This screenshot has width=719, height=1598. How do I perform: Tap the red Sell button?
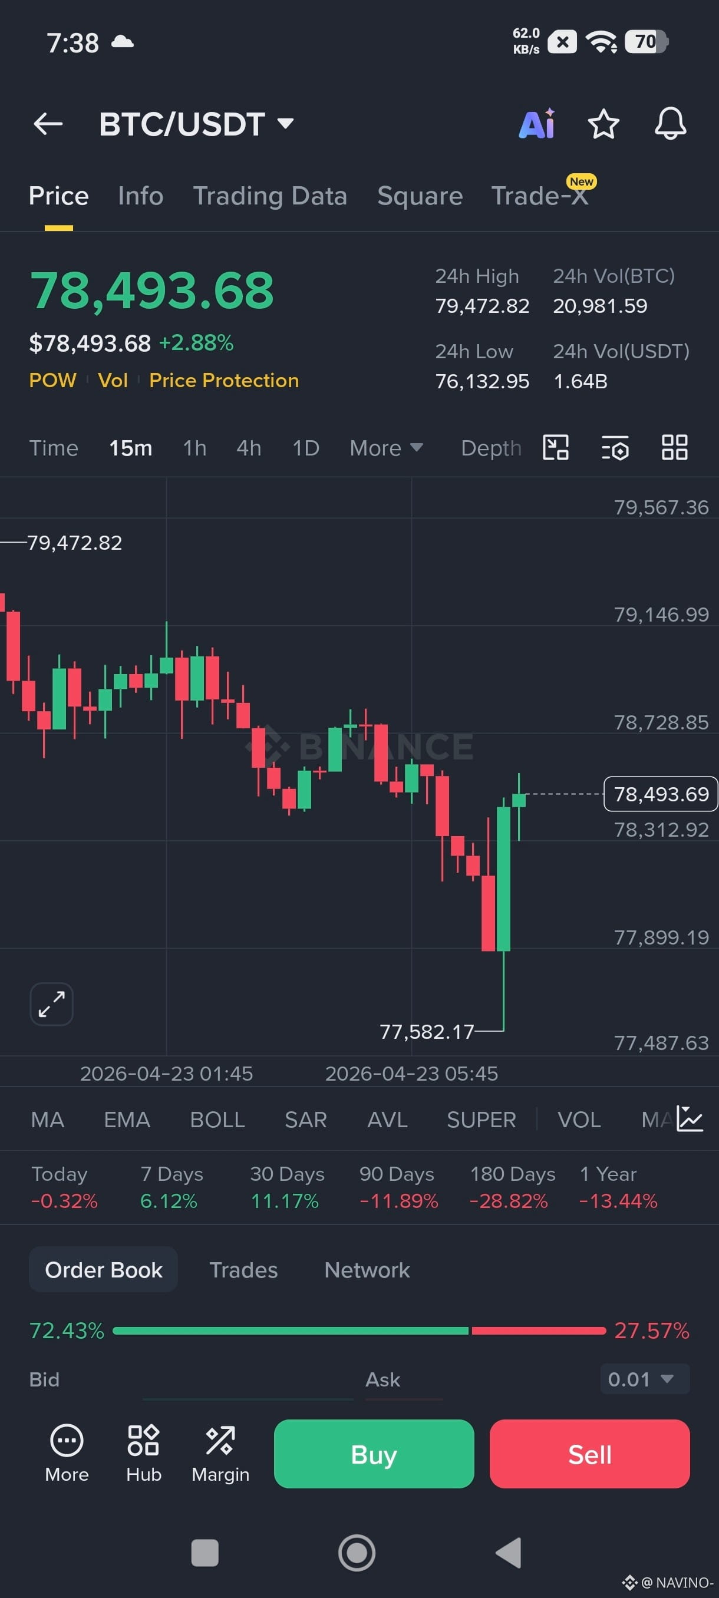tap(589, 1454)
